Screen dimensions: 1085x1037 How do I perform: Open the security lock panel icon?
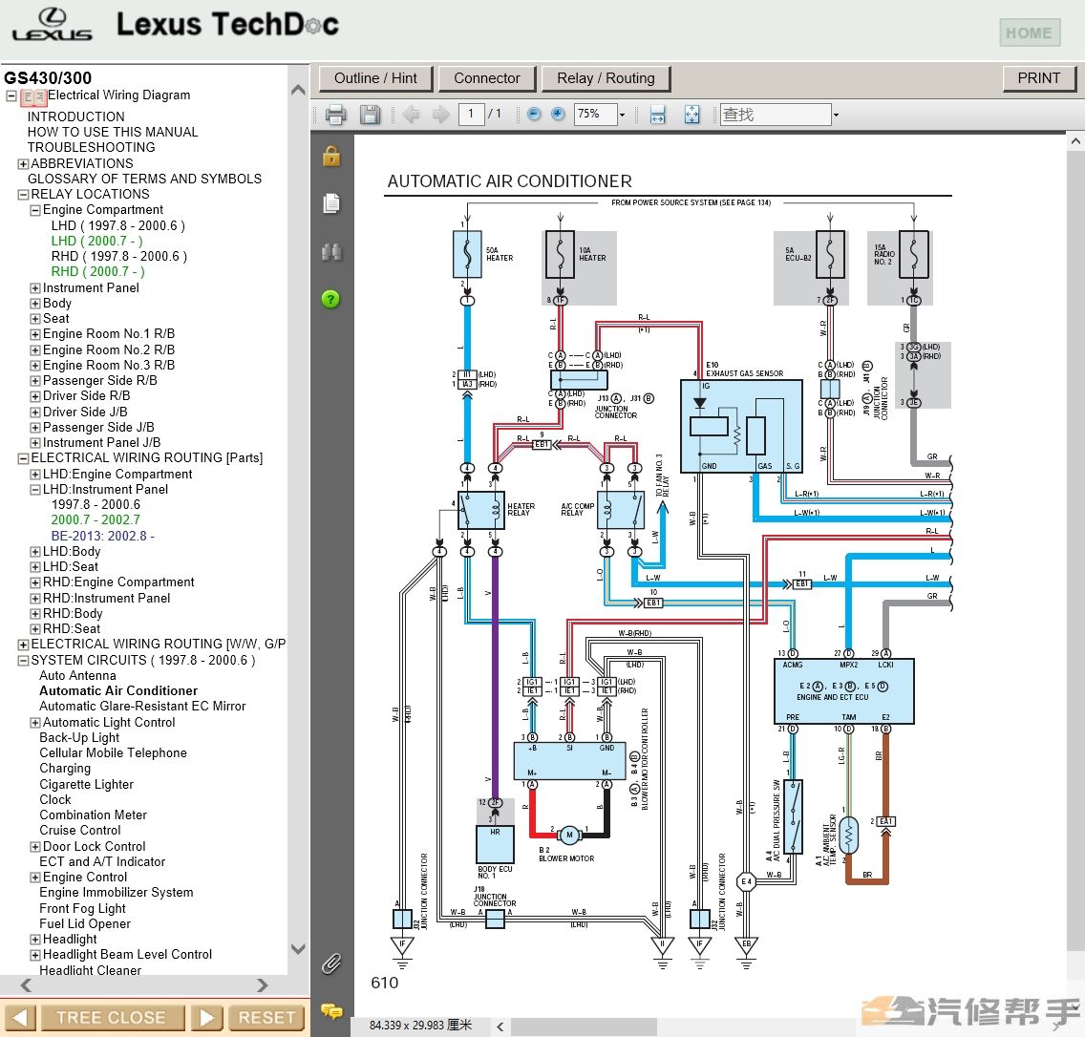(x=331, y=157)
